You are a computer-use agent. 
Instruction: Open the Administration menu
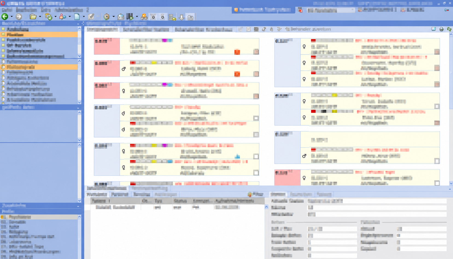click(69, 10)
